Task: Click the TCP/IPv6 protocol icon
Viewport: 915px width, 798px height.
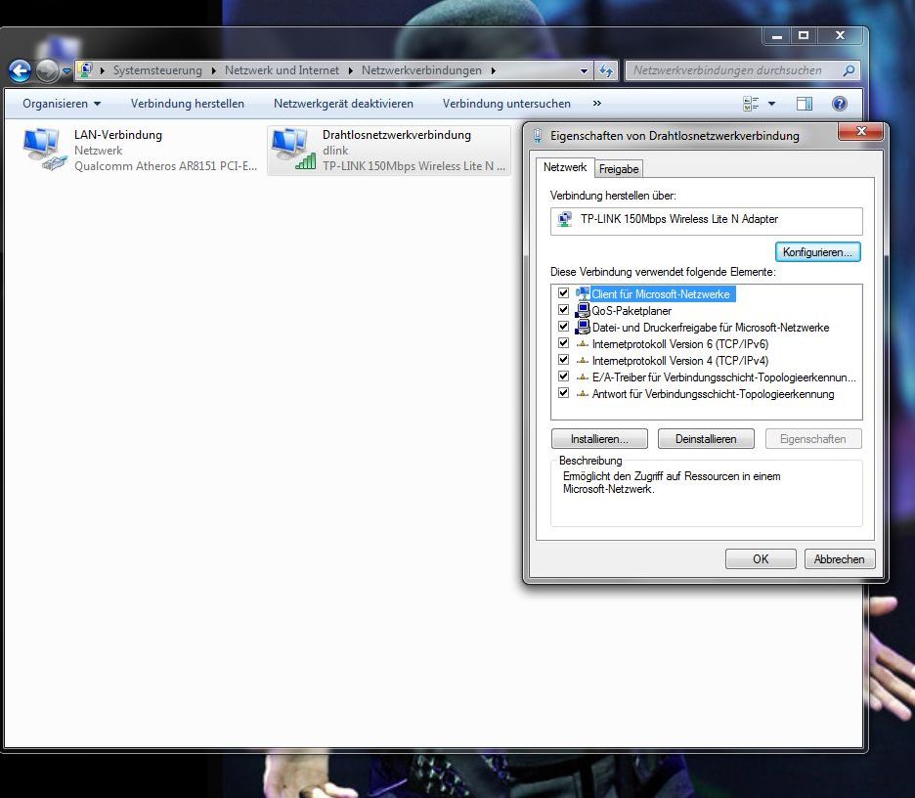Action: click(x=583, y=344)
